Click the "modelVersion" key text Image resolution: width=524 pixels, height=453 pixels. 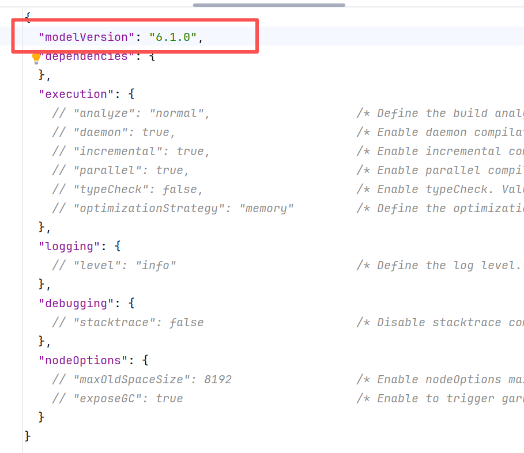click(86, 37)
